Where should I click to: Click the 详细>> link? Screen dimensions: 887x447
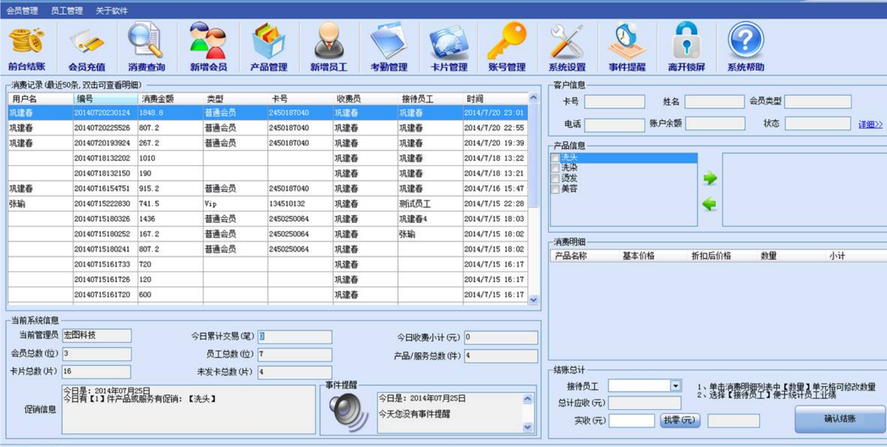pos(870,124)
